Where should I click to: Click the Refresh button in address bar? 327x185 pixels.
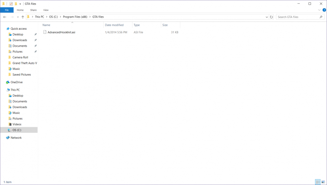271,17
